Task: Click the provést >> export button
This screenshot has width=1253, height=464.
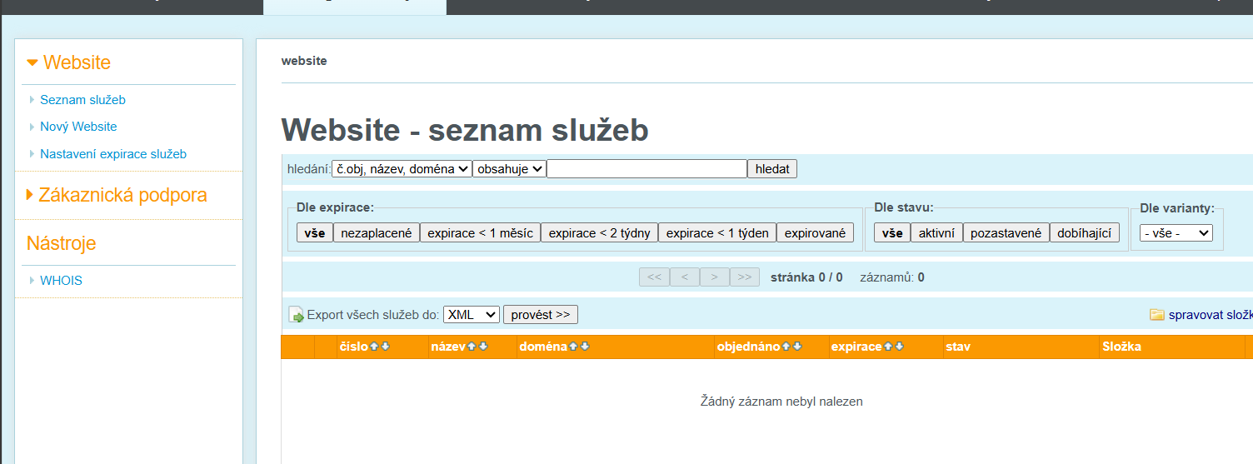Action: [540, 315]
